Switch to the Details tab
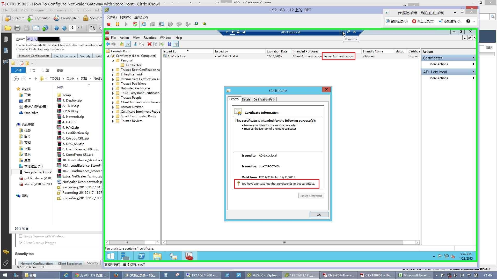 [246, 99]
